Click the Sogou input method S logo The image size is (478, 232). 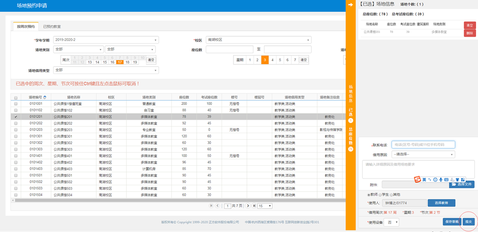[417, 179]
